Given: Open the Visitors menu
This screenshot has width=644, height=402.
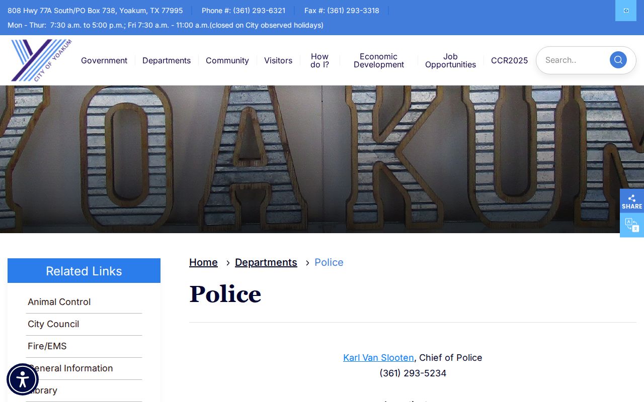Looking at the screenshot, I should tap(278, 60).
